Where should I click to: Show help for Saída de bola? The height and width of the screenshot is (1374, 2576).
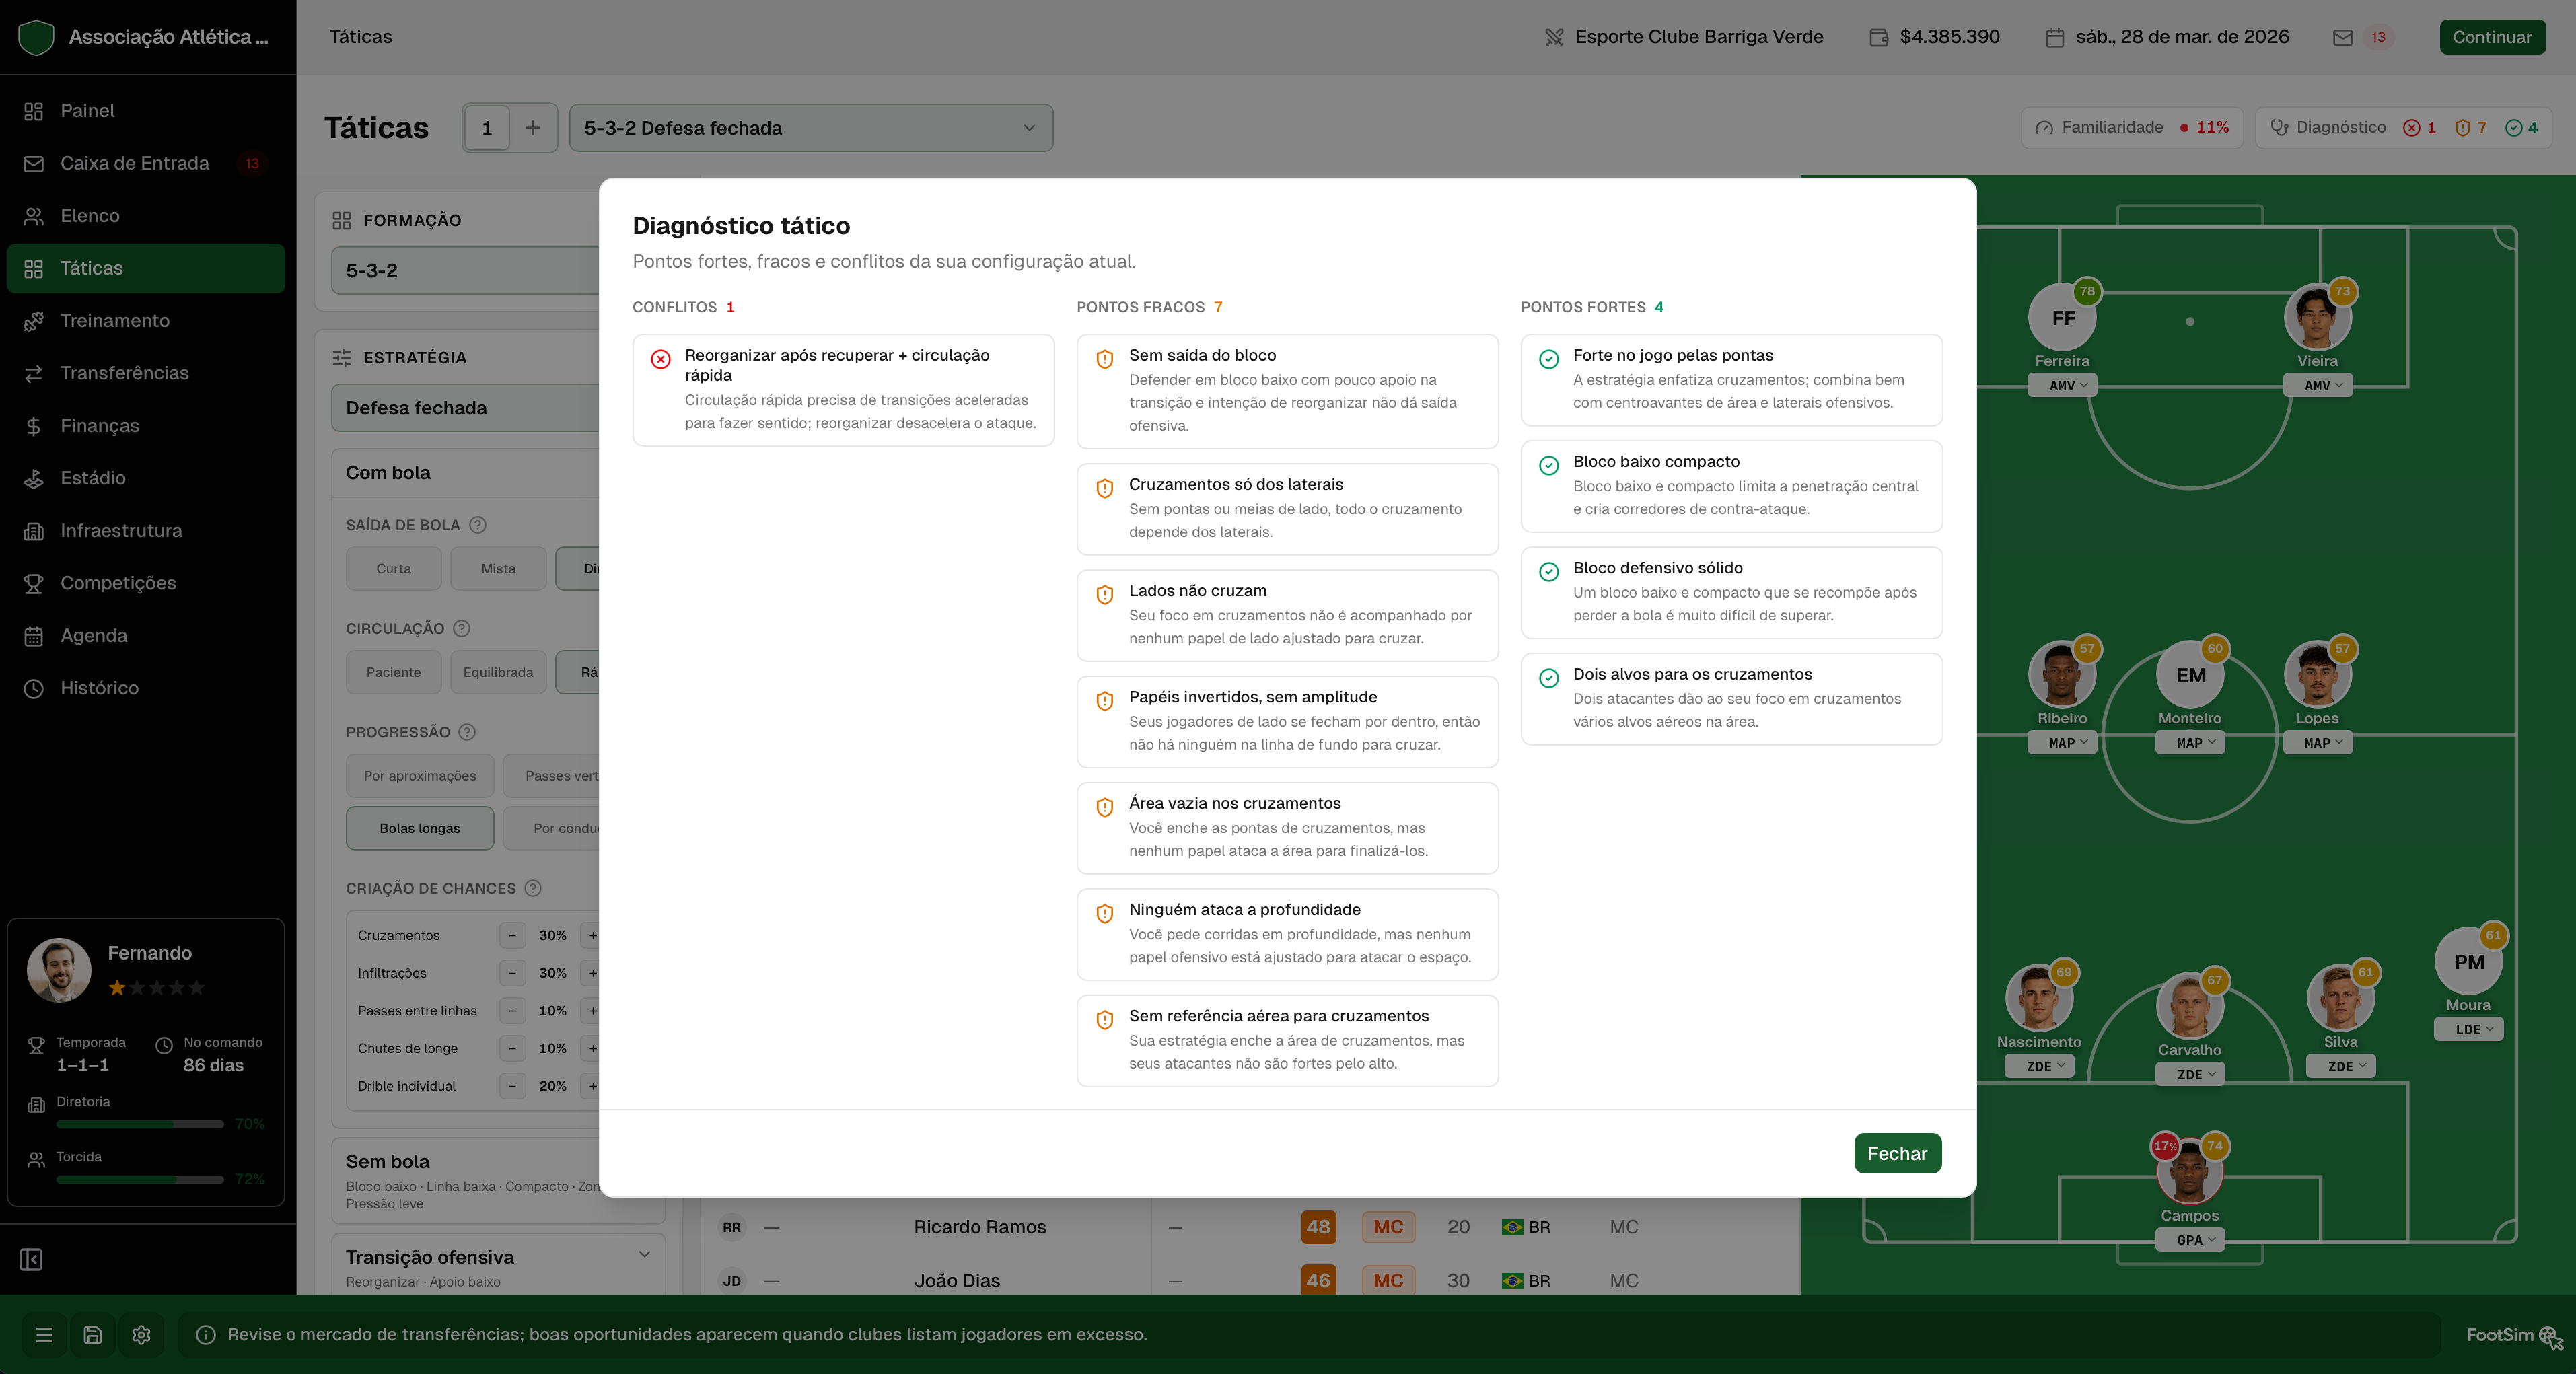pos(478,525)
